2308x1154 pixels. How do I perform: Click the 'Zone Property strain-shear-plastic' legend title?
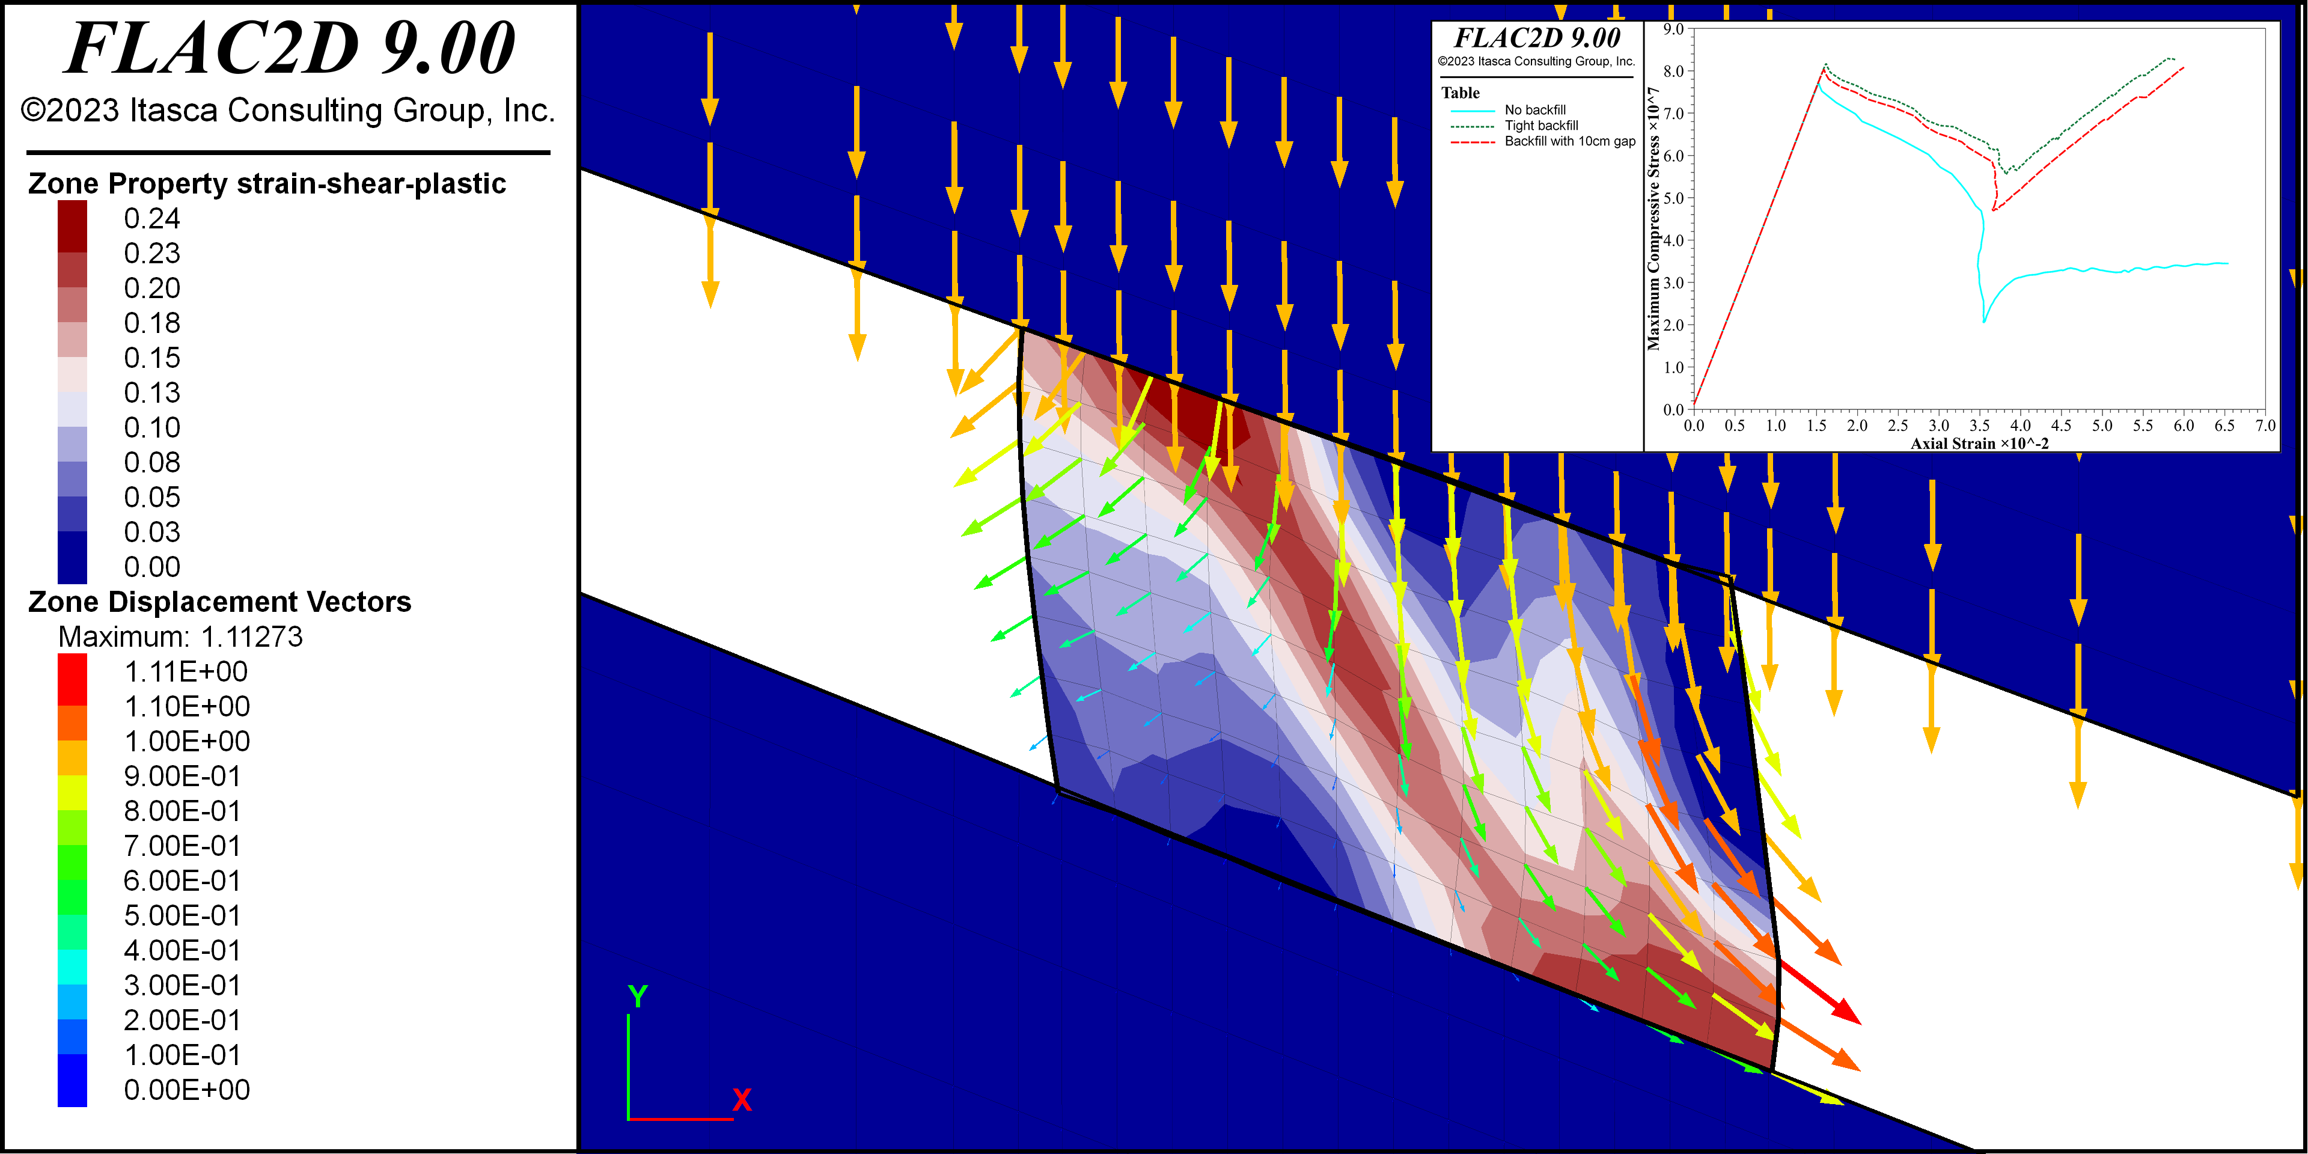tap(267, 183)
